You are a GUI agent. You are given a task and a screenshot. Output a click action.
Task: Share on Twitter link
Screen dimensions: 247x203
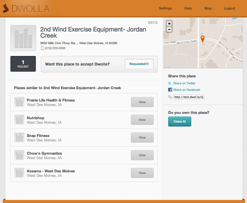(184, 83)
